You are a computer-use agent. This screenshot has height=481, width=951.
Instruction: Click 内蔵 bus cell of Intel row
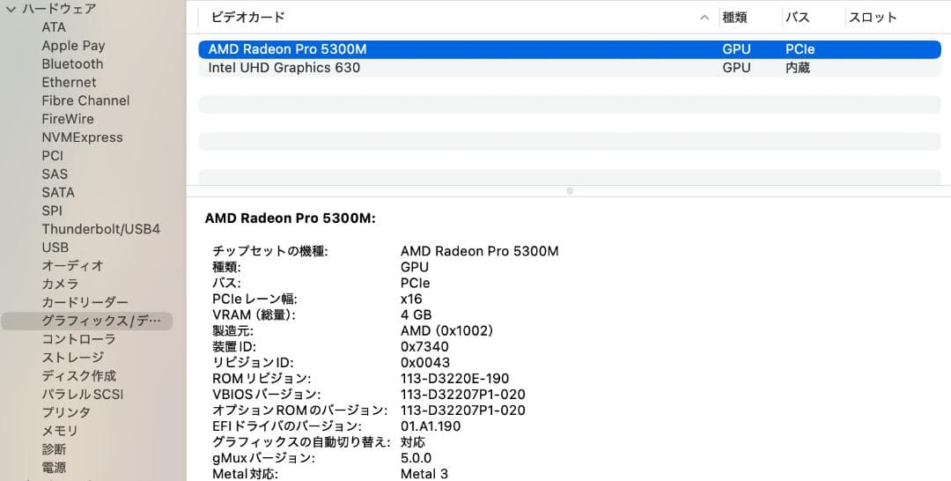coord(798,68)
